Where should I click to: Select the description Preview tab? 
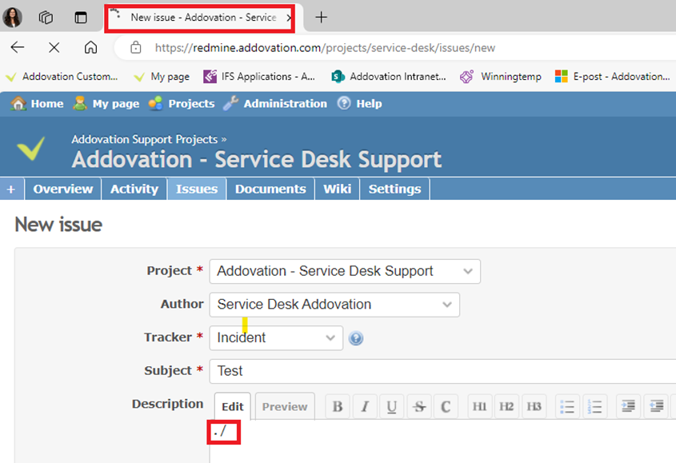click(285, 406)
